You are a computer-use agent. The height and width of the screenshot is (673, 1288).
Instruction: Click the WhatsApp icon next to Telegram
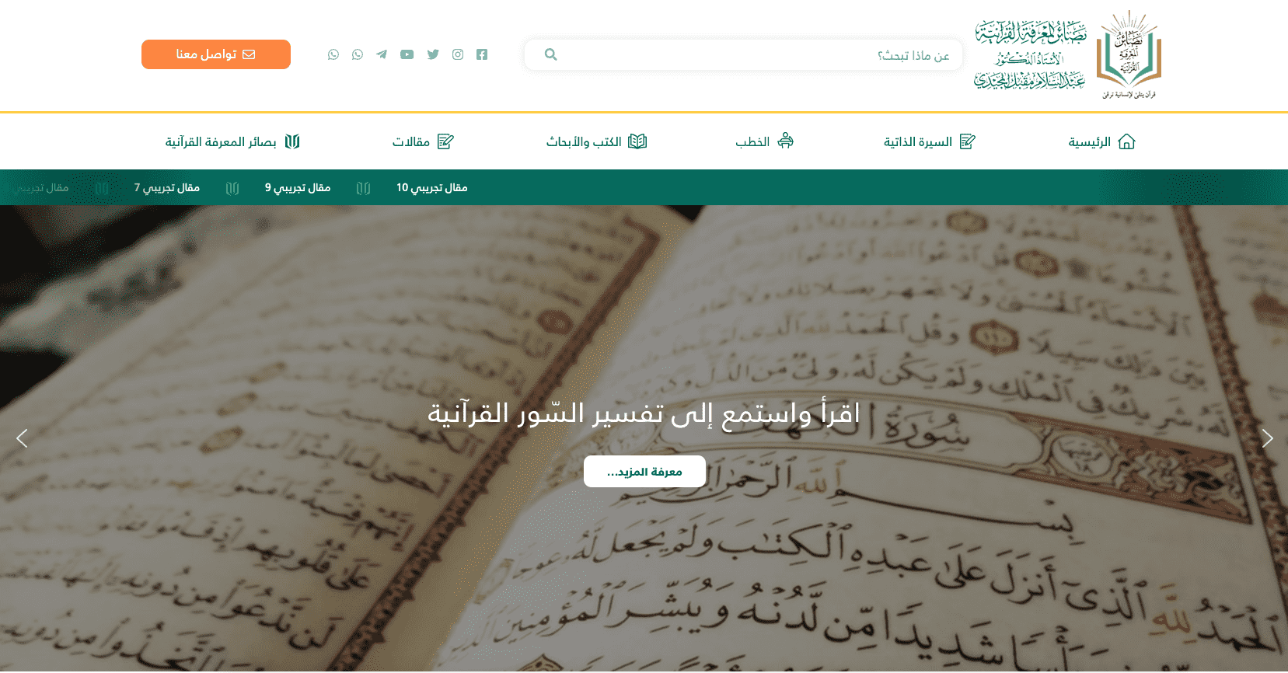click(x=358, y=54)
